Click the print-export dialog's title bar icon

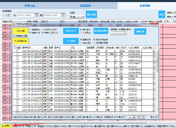(x=14, y=24)
